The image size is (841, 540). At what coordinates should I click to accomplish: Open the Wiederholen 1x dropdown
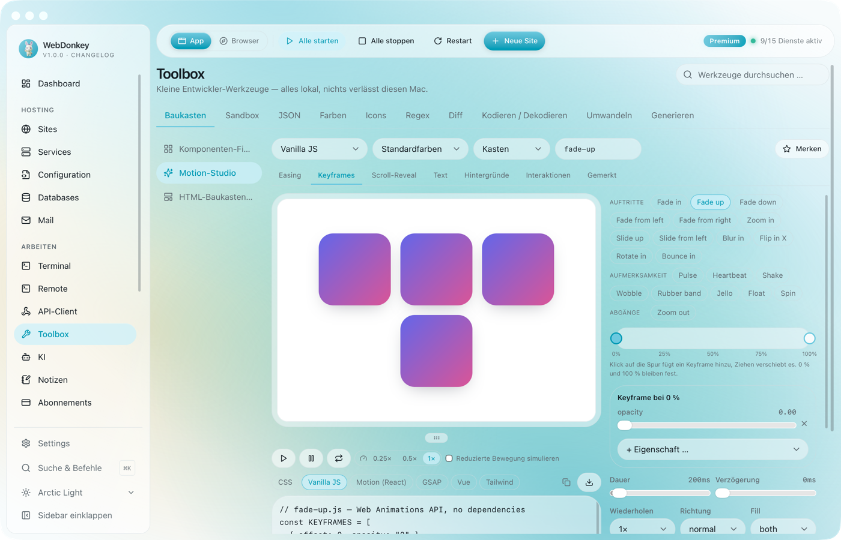[642, 529]
